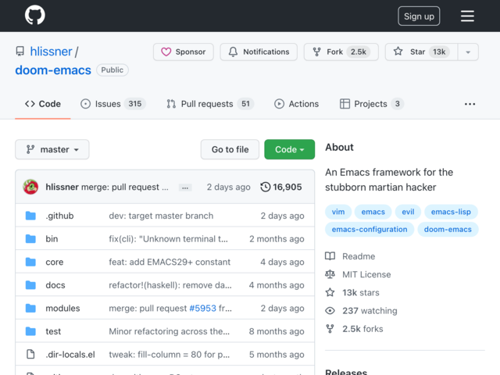Viewport: 500px width, 375px height.
Task: Click the folder icon beside bin
Action: pyautogui.click(x=30, y=239)
